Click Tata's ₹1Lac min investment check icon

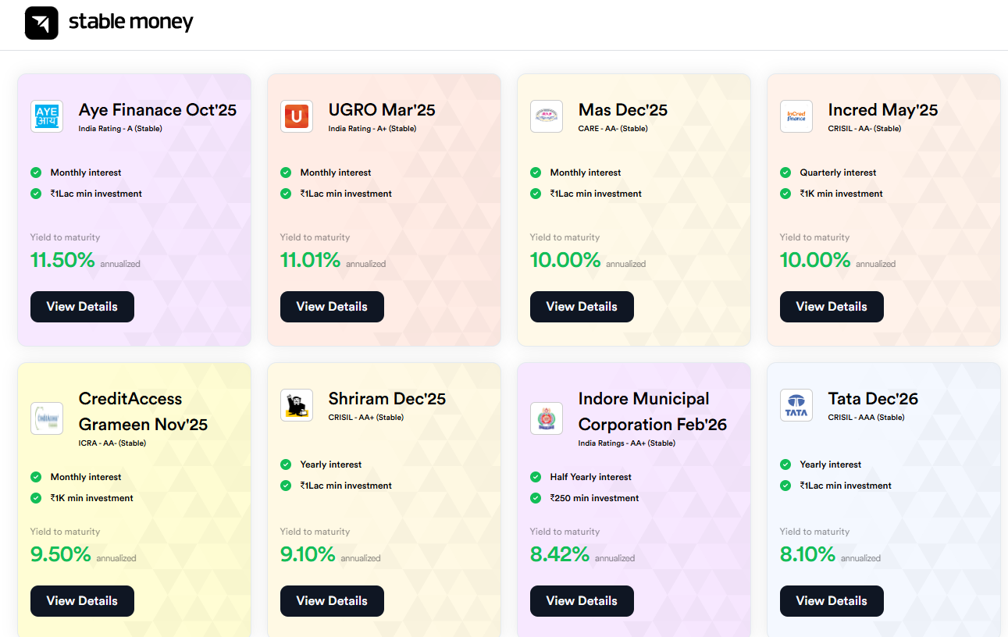(x=785, y=486)
